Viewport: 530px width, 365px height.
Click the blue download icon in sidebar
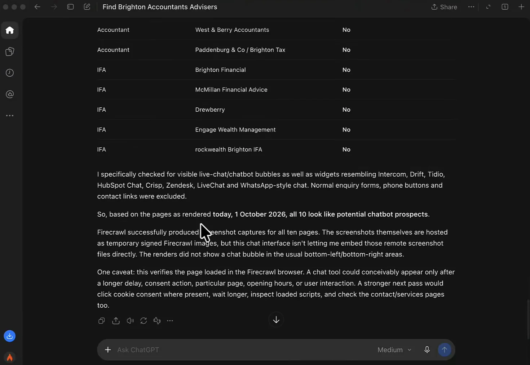click(x=10, y=336)
